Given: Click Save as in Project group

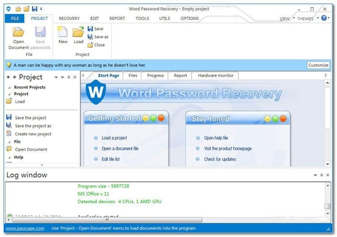Looking at the screenshot, I should (98, 37).
